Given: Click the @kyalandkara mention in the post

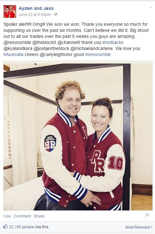Looking at the screenshot, I should [18, 48].
